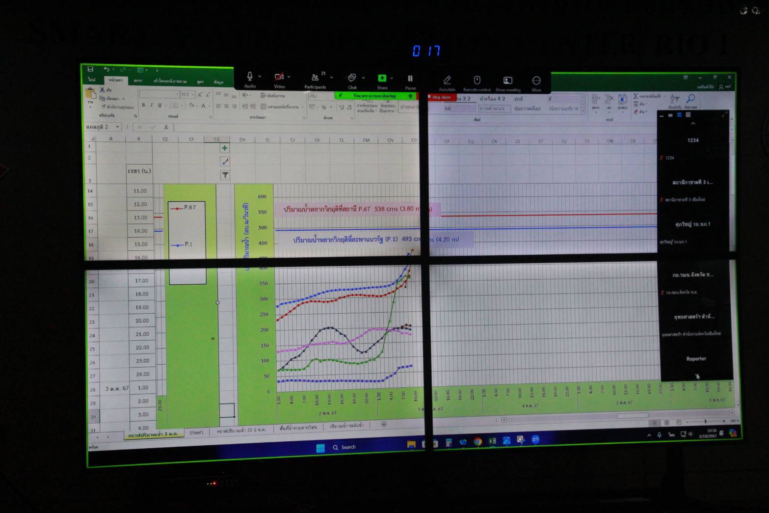The width and height of the screenshot is (769, 513).
Task: Click the AutoSum sigma button
Action: 636,96
